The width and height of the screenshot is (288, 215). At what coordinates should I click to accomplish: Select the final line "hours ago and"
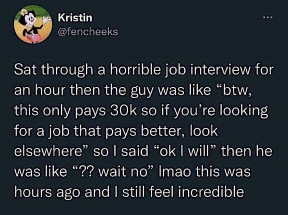(129, 191)
